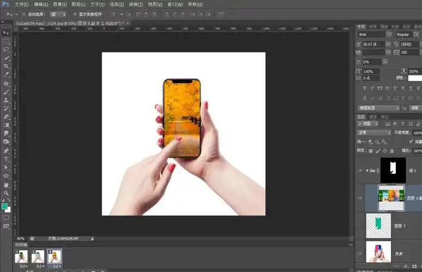
Task: Select the Eyedropper tool
Action: 6,75
